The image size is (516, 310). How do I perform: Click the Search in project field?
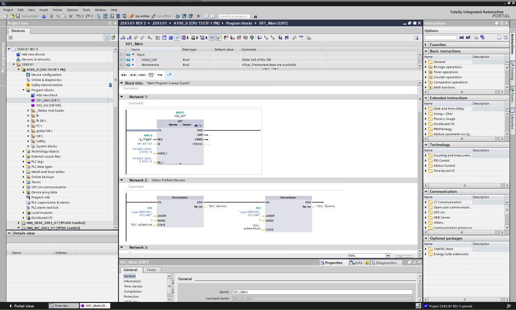pyautogui.click(x=233, y=16)
